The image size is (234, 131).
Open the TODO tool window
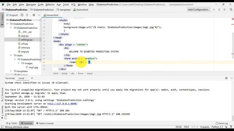12,123
